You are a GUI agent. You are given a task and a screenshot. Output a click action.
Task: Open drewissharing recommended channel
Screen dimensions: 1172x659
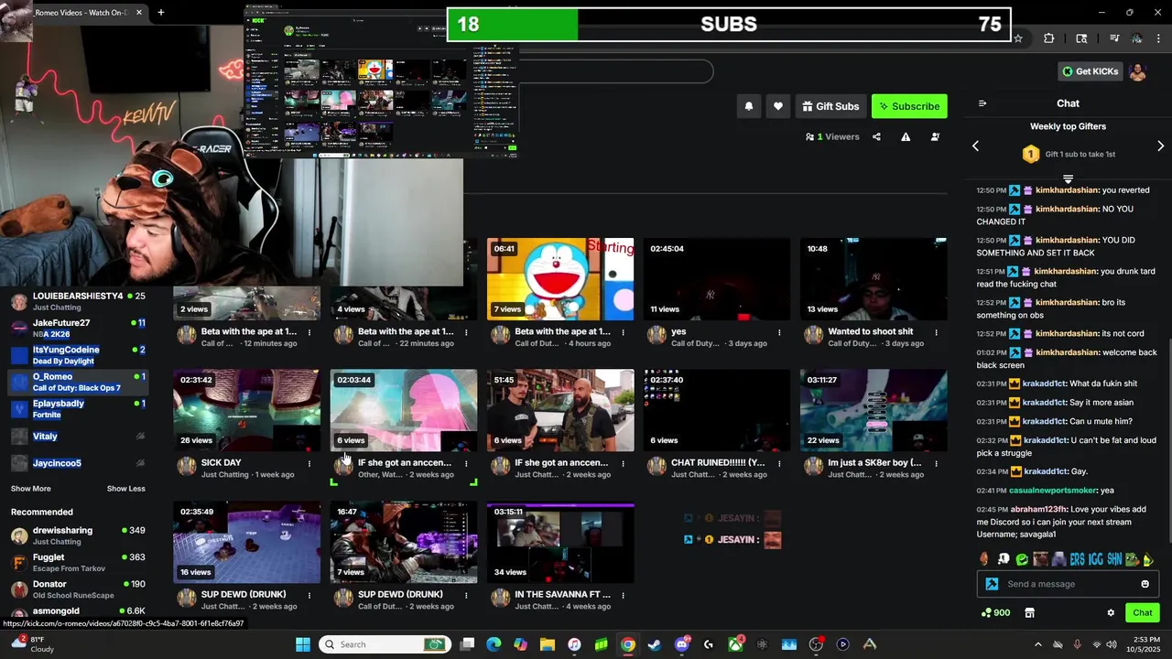78,535
